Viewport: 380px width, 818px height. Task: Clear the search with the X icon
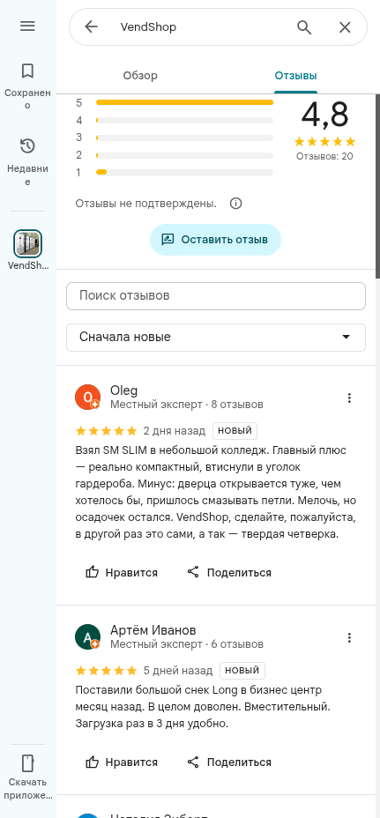coord(345,27)
